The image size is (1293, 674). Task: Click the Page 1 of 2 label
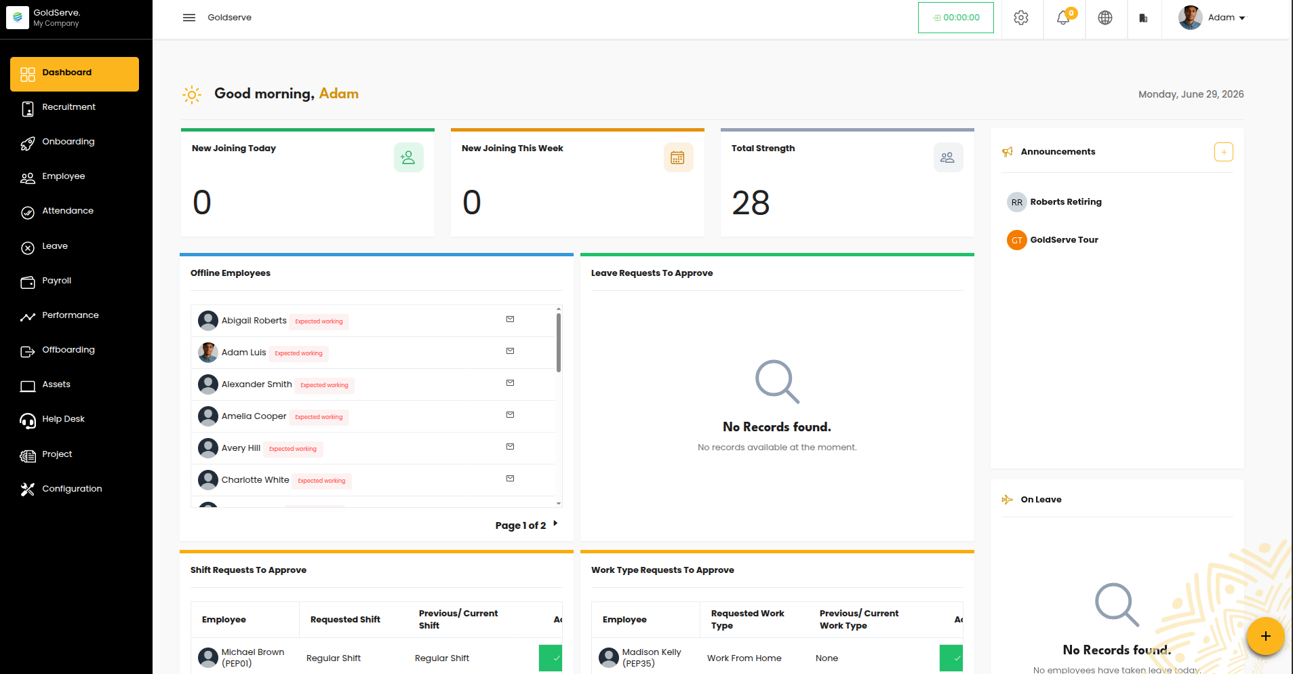click(x=520, y=526)
